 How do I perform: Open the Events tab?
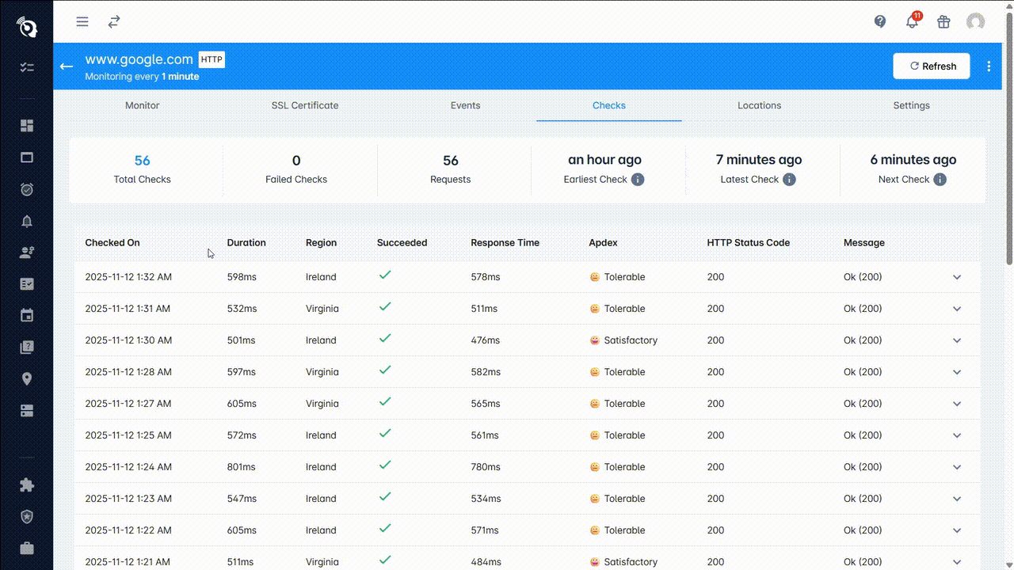(x=465, y=105)
